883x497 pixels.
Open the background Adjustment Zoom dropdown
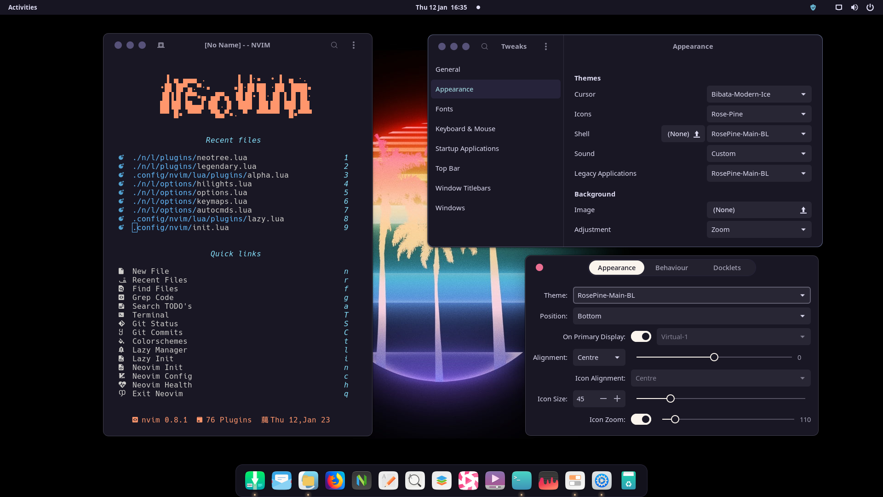759,230
